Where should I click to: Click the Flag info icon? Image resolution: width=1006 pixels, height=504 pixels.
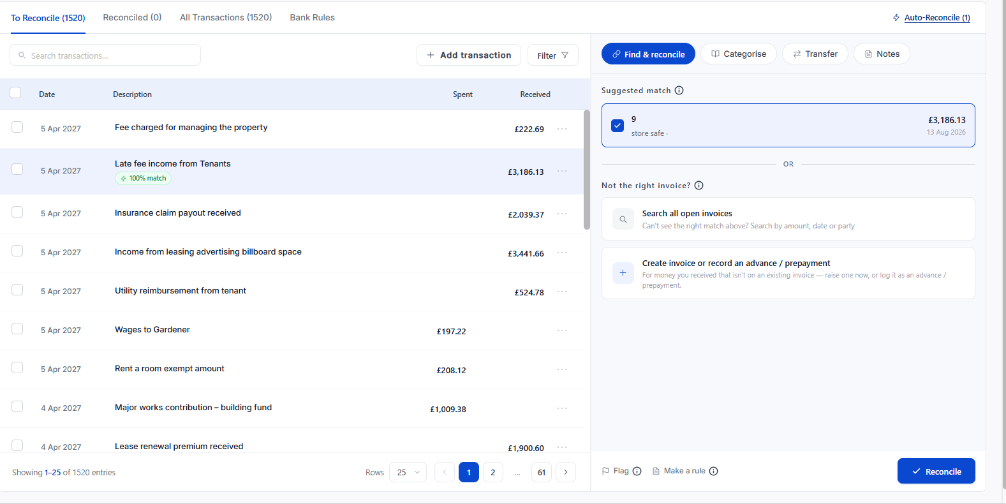pos(637,471)
